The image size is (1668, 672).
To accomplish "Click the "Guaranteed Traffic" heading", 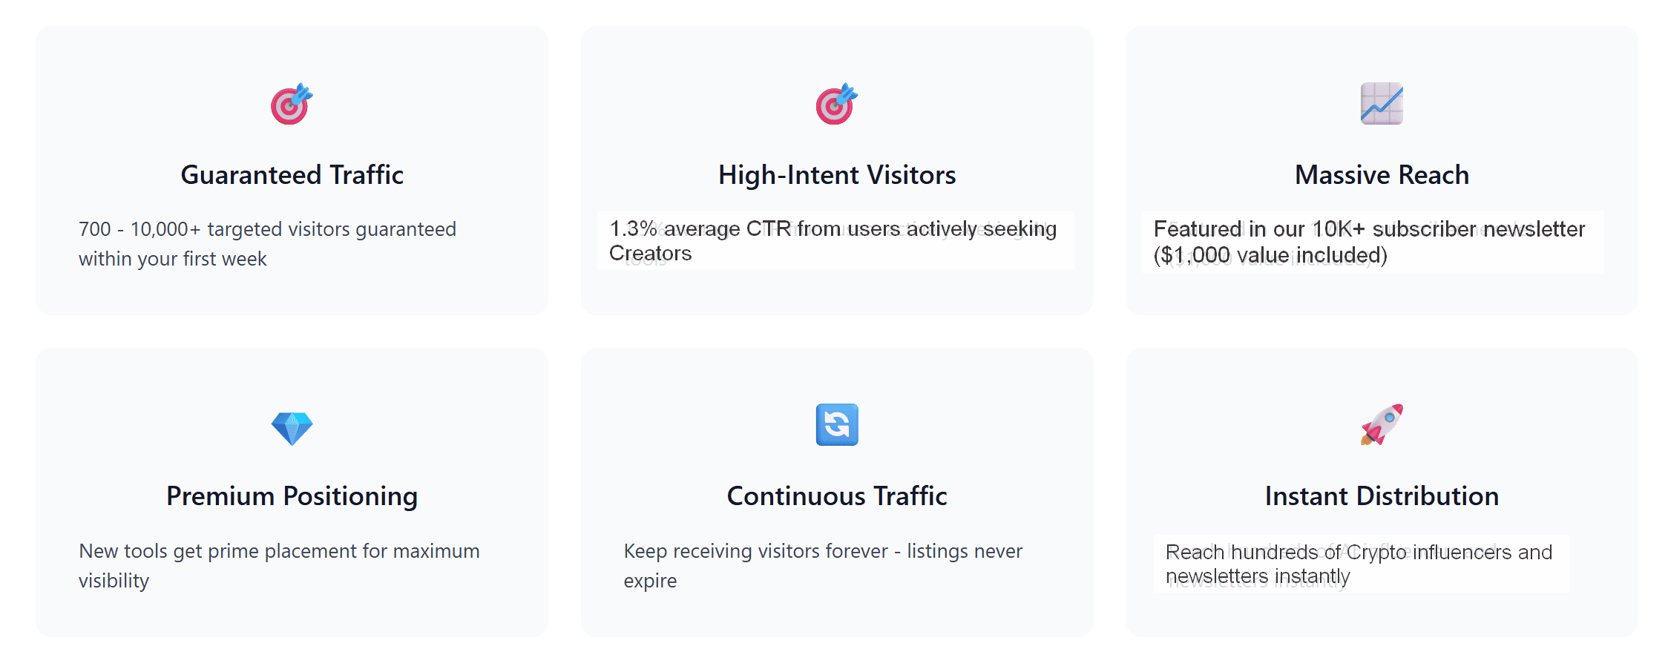I will tap(292, 175).
